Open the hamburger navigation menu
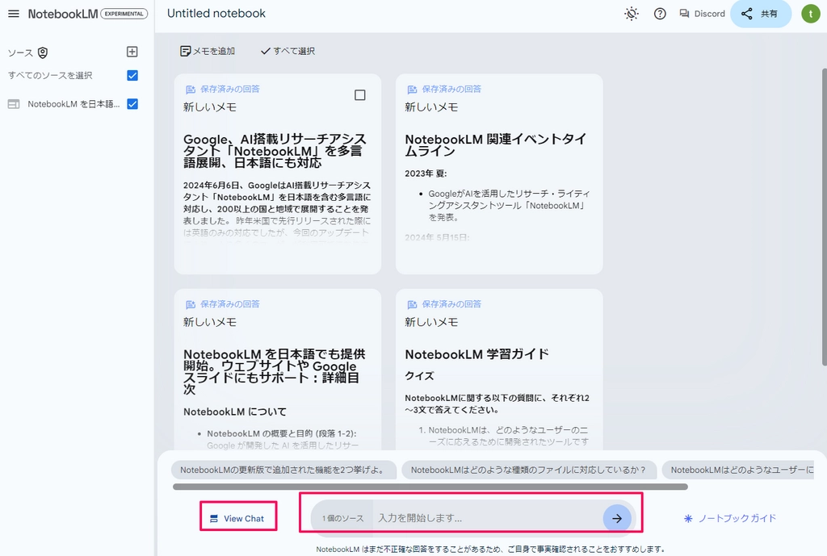The image size is (827, 556). (14, 14)
